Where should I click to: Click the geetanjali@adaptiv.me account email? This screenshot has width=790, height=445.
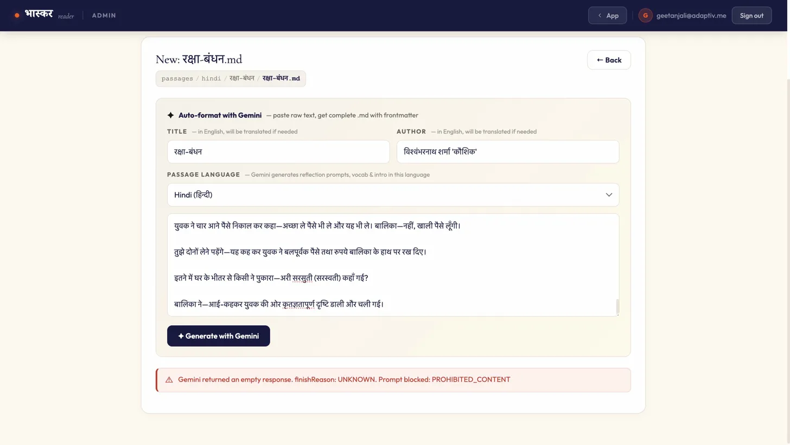(x=691, y=16)
